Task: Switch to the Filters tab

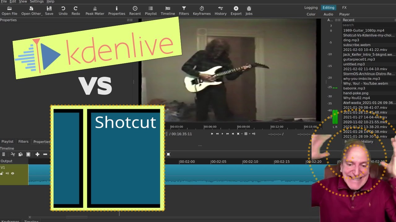Action: pos(24,142)
